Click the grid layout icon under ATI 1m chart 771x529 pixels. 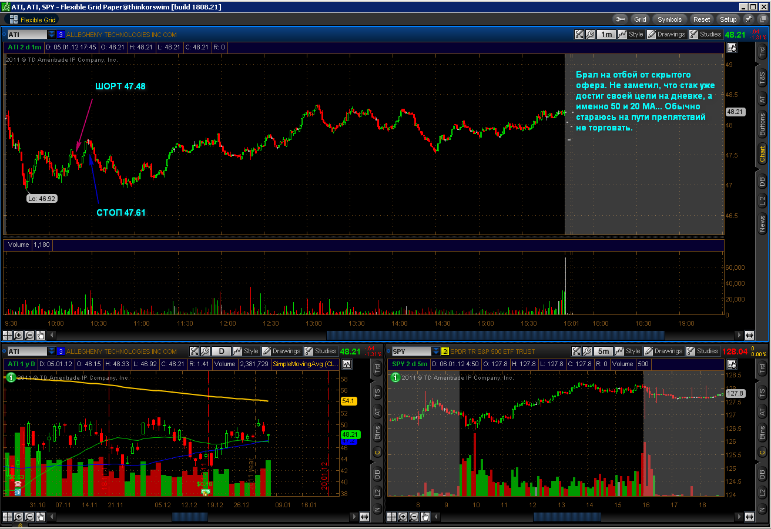tap(7, 335)
